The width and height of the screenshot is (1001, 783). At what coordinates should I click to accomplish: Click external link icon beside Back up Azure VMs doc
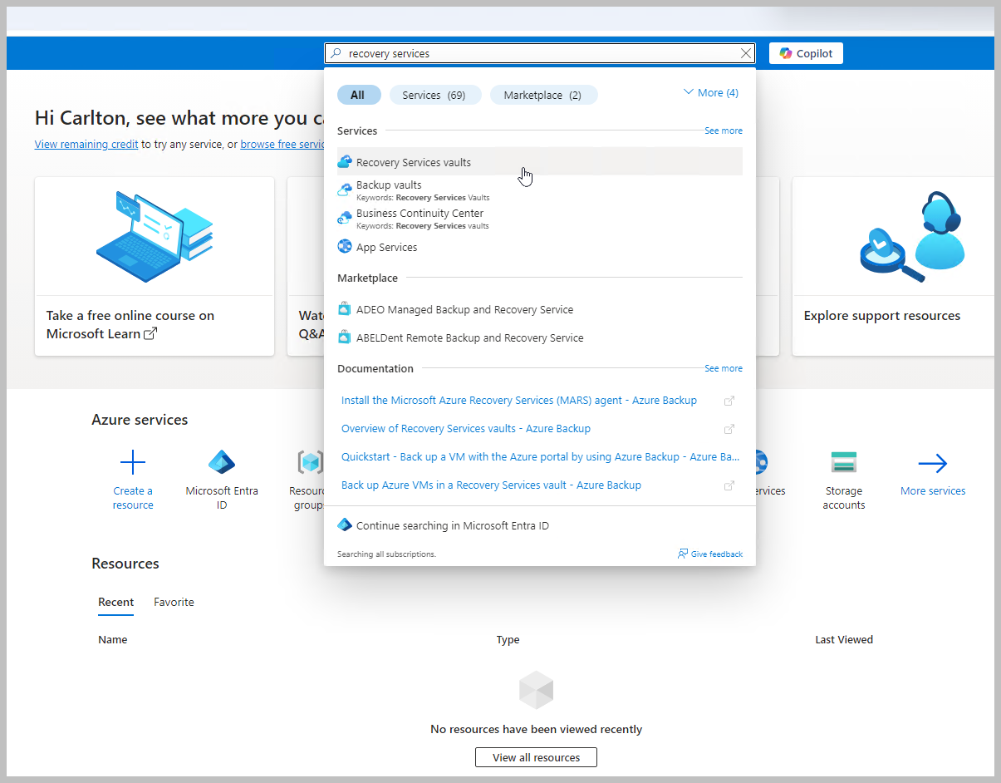click(x=729, y=485)
